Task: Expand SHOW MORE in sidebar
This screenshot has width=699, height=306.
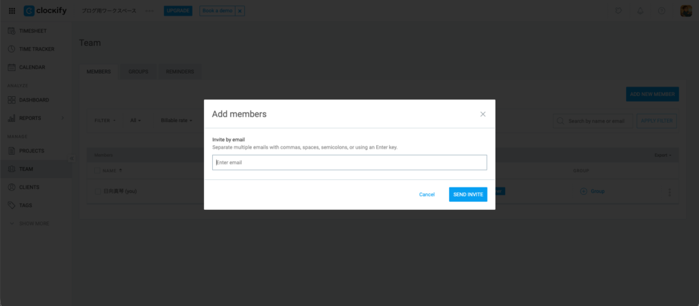Action: (33, 224)
